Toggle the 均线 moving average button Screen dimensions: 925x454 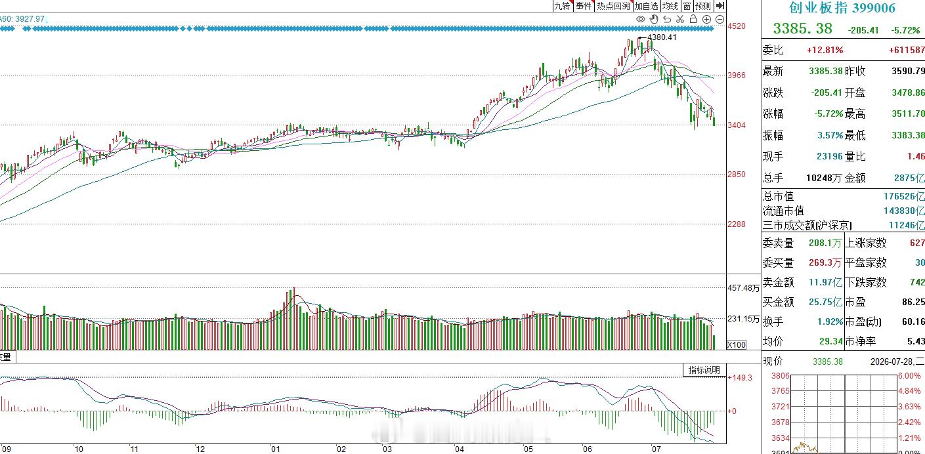pos(670,6)
